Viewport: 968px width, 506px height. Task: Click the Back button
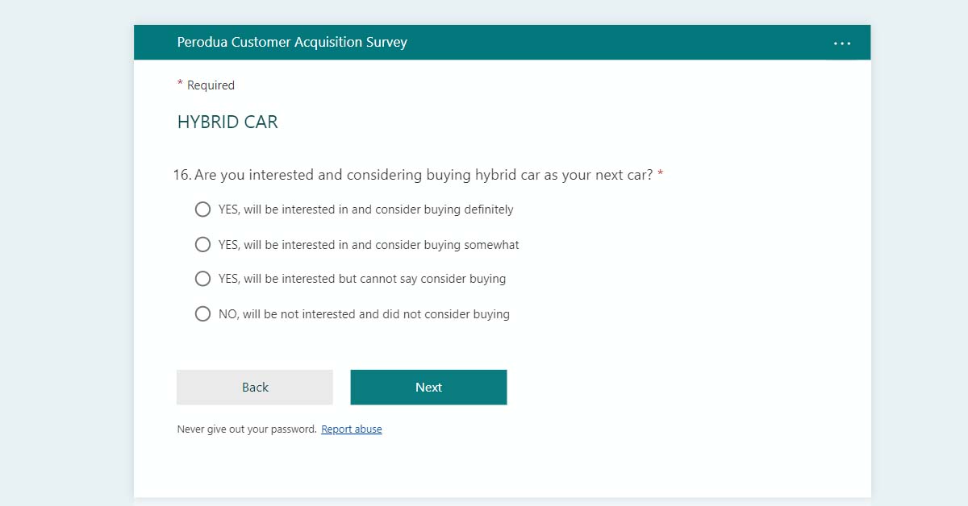(255, 388)
